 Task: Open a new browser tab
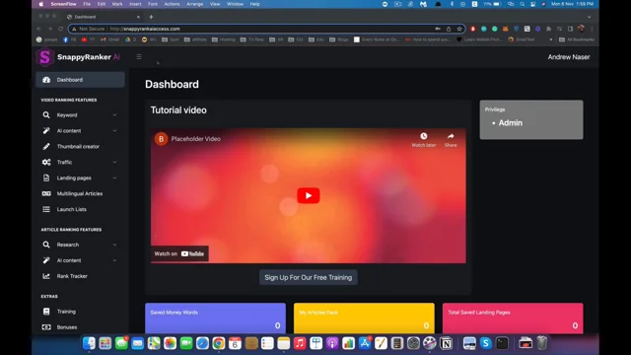click(x=151, y=17)
